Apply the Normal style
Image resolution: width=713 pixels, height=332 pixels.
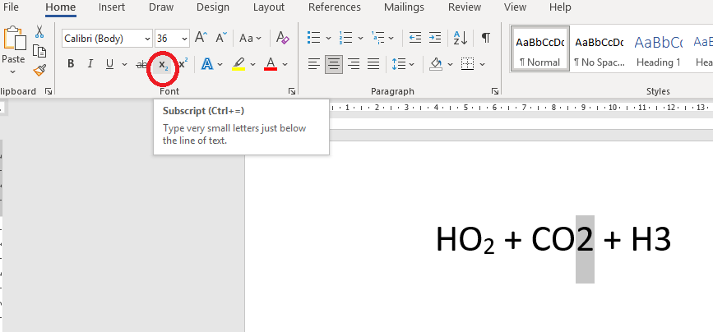540,48
